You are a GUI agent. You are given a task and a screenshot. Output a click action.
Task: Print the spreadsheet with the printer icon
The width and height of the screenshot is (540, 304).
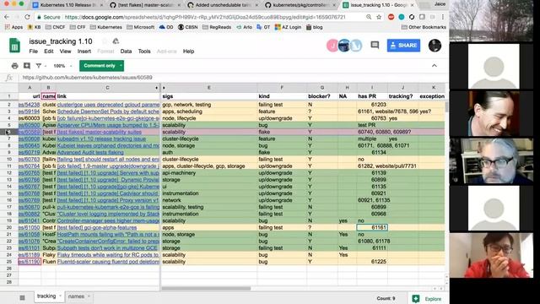pyautogui.click(x=14, y=66)
